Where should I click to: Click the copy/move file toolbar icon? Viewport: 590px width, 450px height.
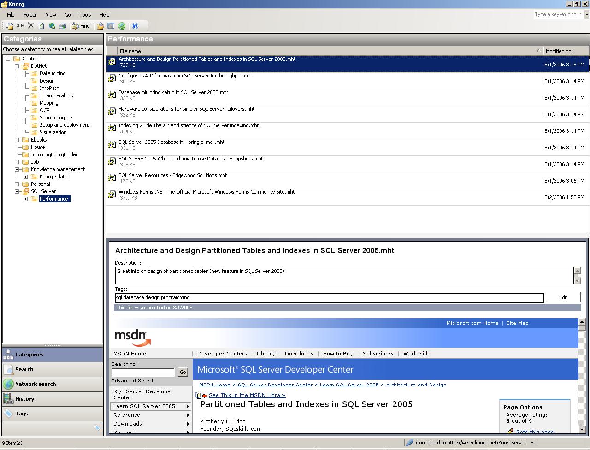coord(10,26)
